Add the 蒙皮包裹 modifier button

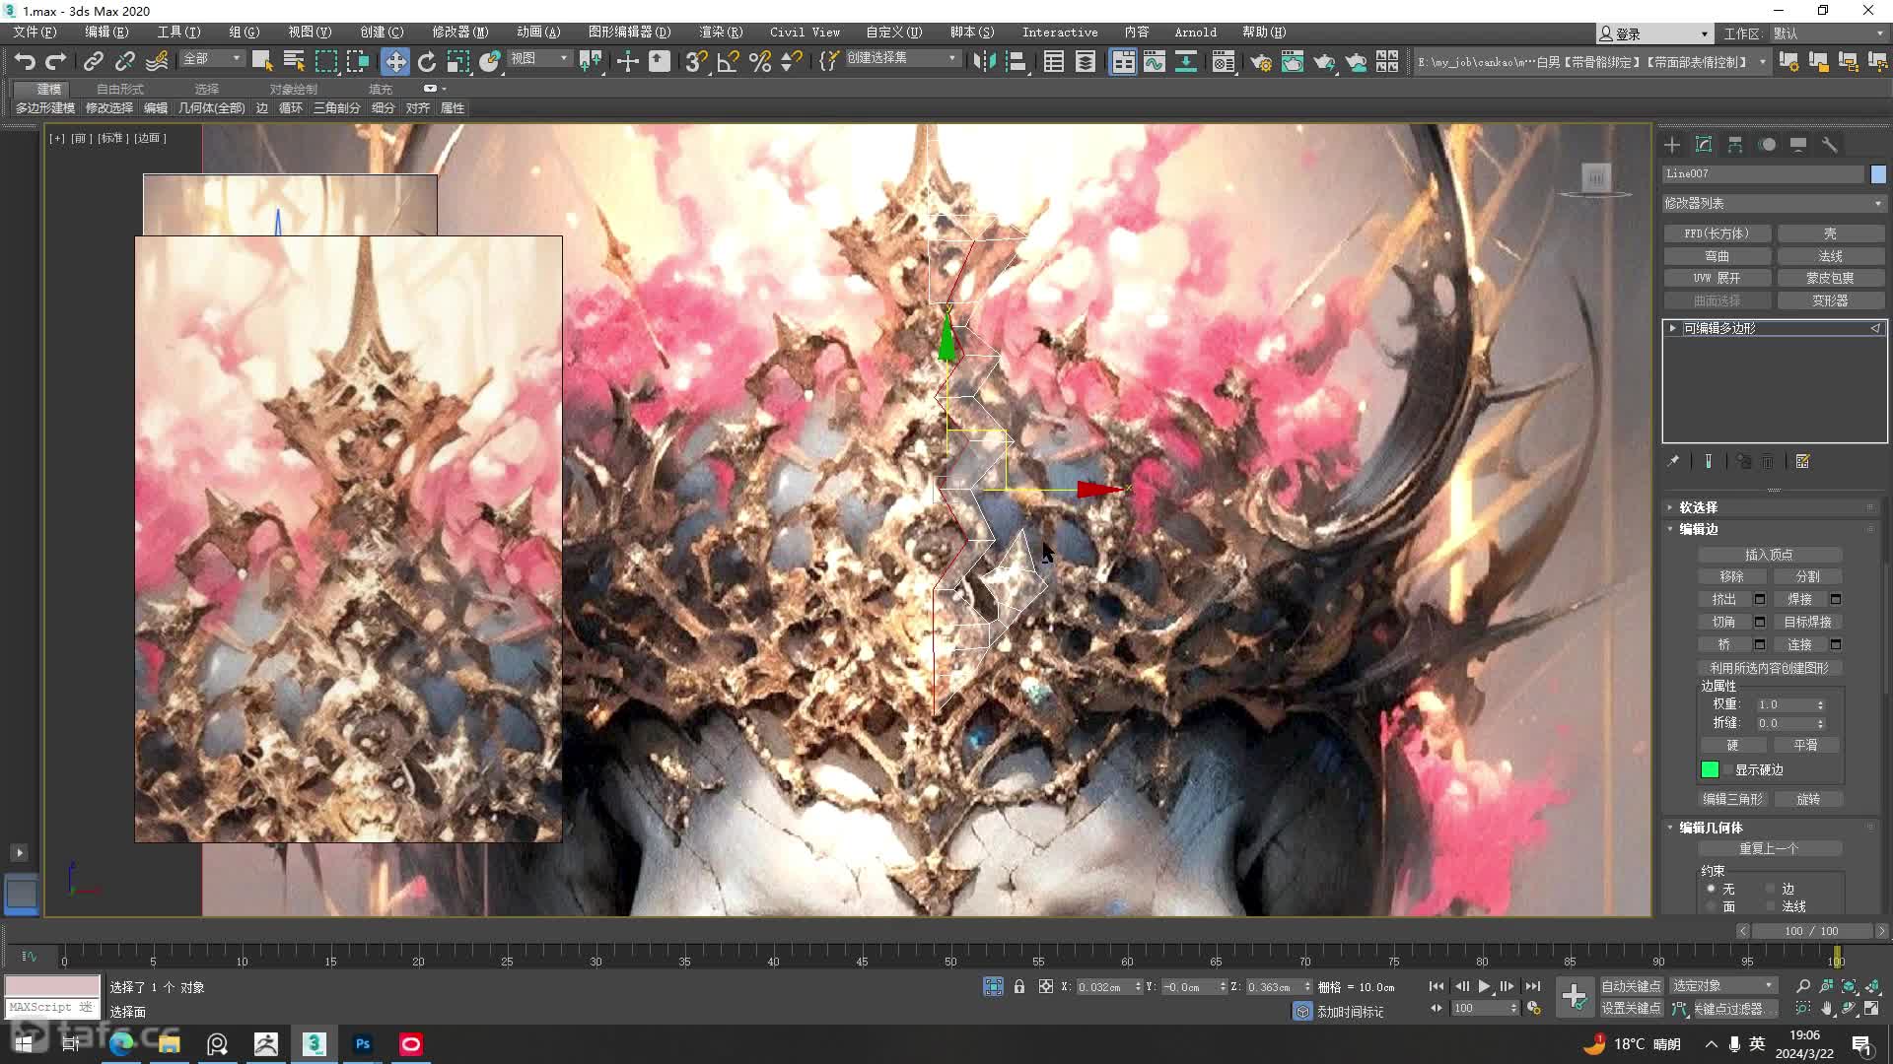(1830, 278)
